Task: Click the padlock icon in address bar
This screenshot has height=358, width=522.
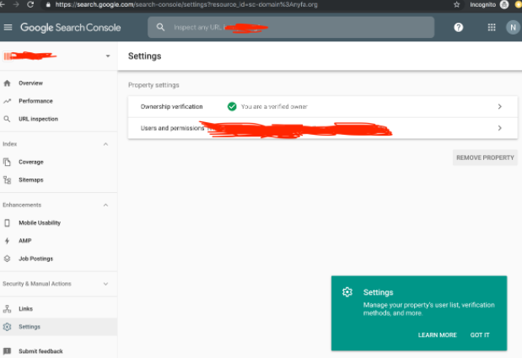Action: click(48, 5)
